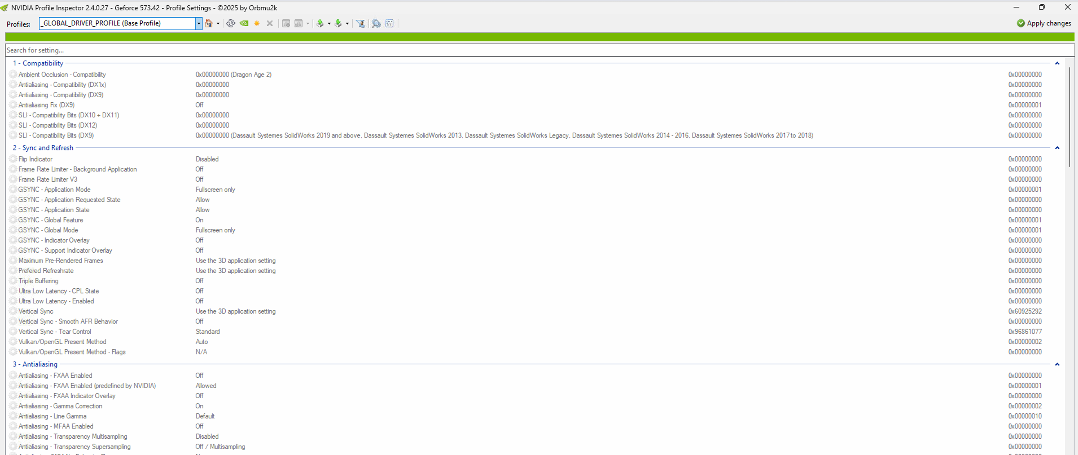
Task: Open the export profile dropdown arrow
Action: [329, 24]
